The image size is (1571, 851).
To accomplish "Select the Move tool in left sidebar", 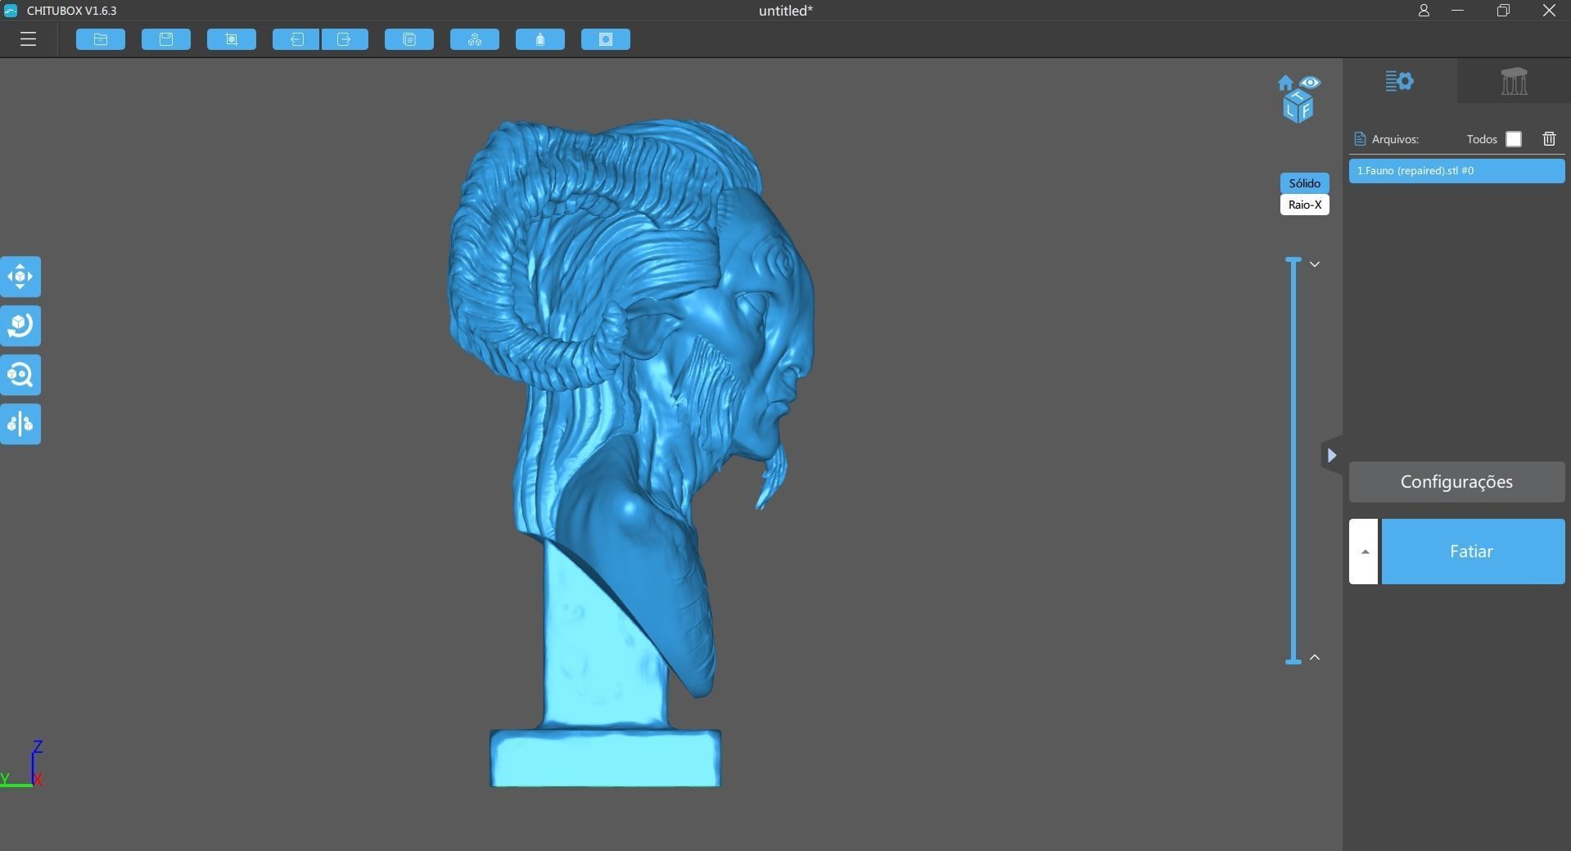I will point(20,277).
